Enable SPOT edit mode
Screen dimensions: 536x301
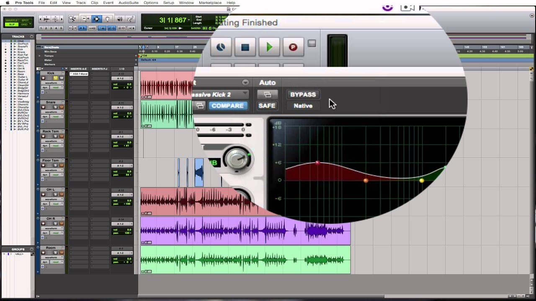(25, 20)
